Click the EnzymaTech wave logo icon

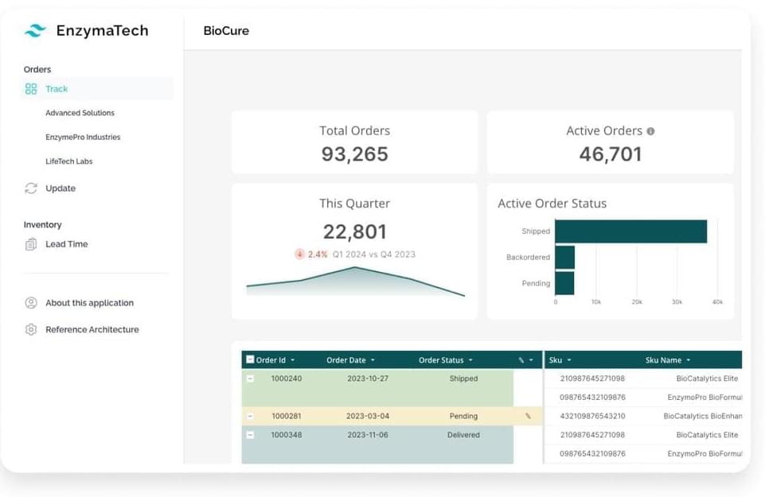tap(35, 31)
